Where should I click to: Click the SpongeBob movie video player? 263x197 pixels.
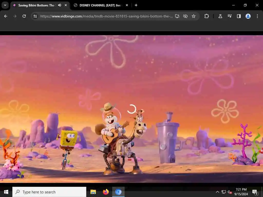click(x=131, y=109)
